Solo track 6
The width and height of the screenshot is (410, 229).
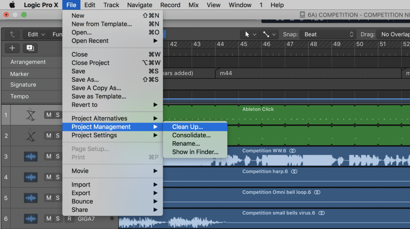pyautogui.click(x=57, y=218)
